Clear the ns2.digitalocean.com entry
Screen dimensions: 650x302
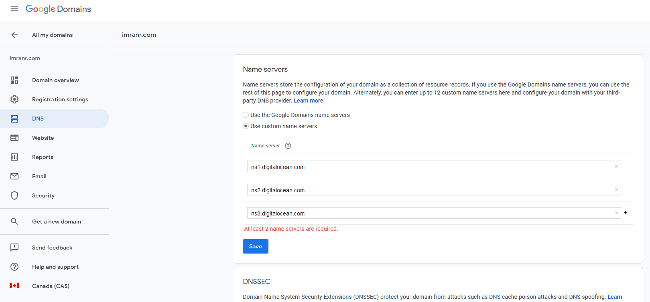click(x=616, y=190)
